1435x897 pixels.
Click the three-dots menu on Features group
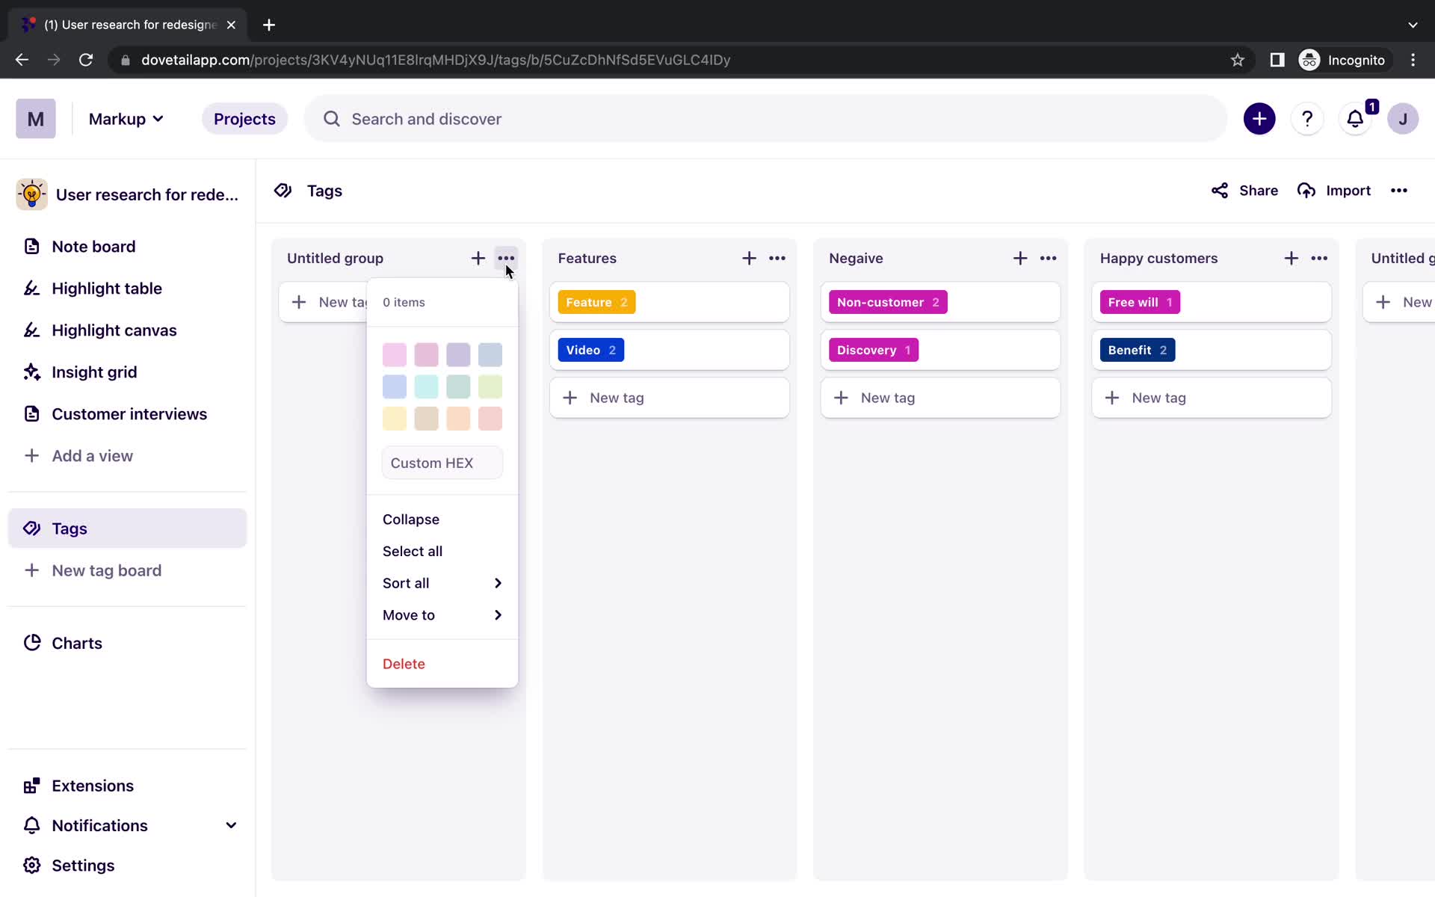click(777, 259)
